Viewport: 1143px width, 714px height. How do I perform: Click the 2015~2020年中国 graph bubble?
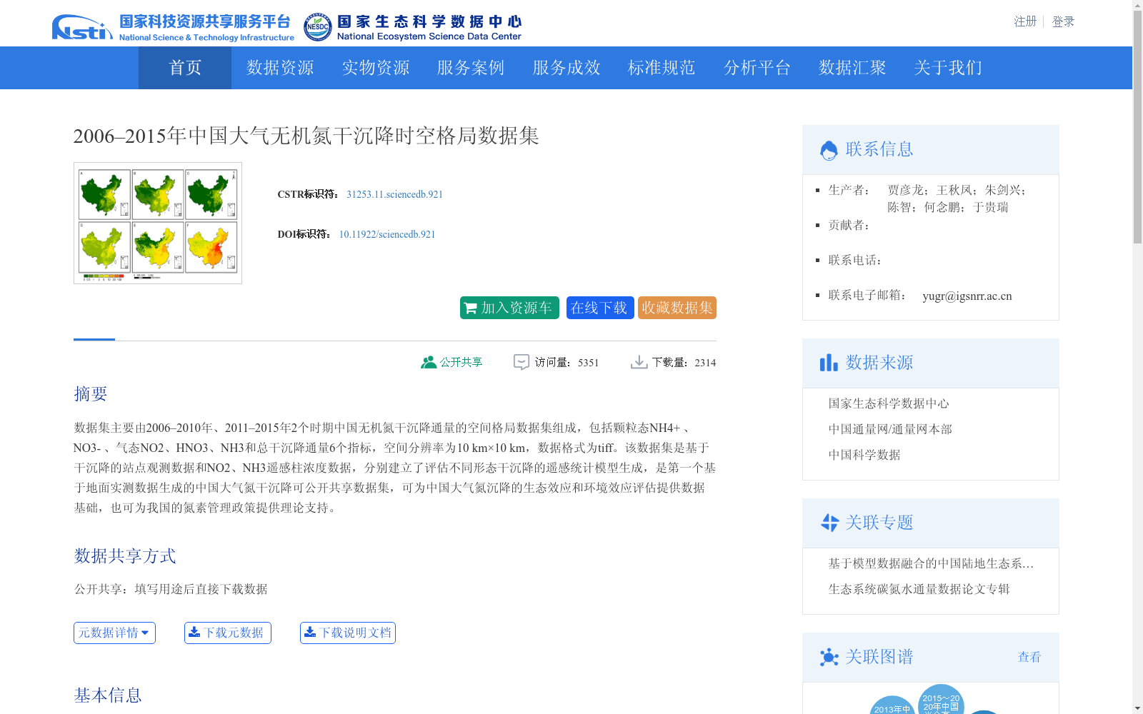pos(941,700)
